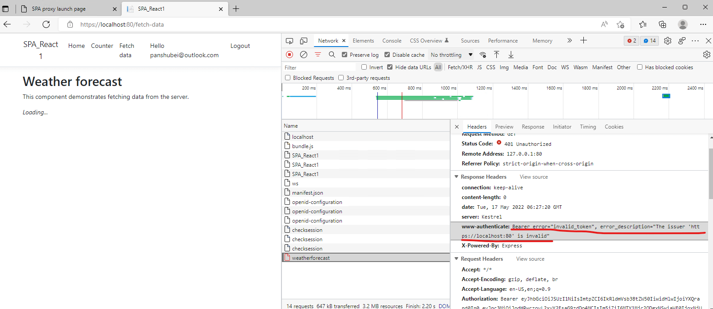Export HAR file download arrow
Image resolution: width=713 pixels, height=309 pixels.
pos(511,55)
